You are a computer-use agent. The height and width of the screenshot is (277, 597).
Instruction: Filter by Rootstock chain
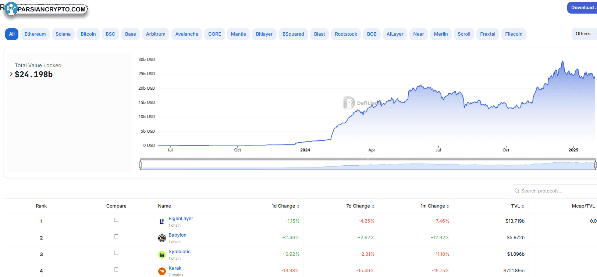pos(346,34)
